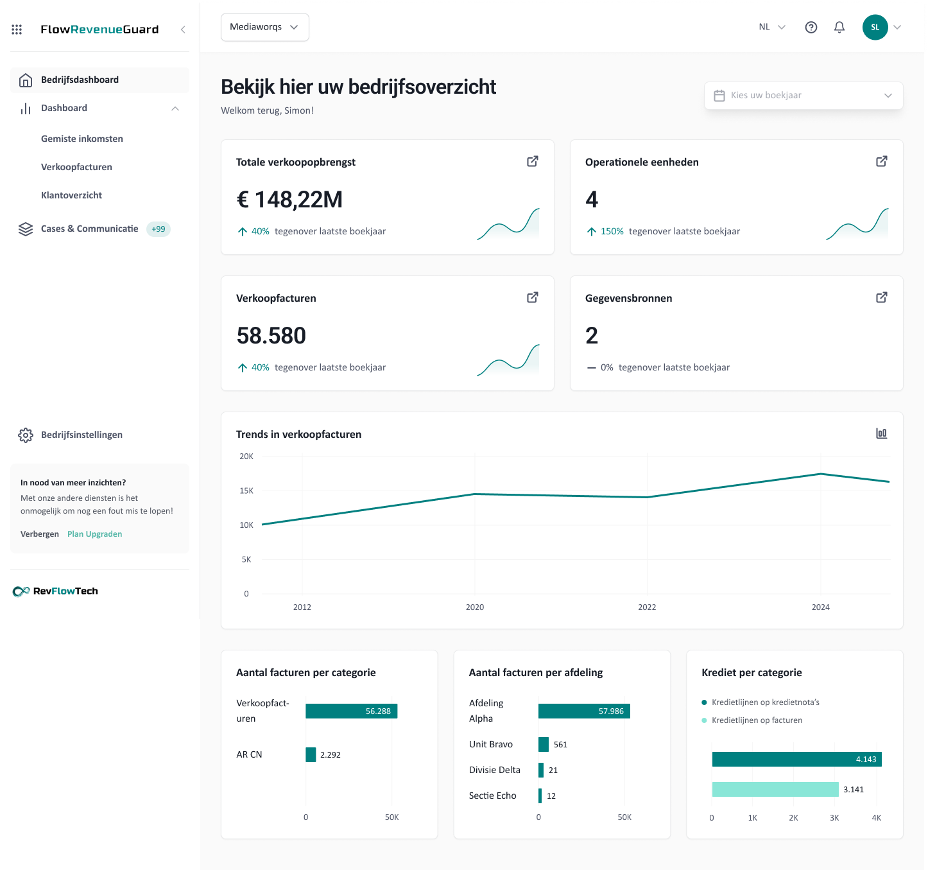Click chart type icon in Trends card
928x870 pixels.
pos(882,433)
